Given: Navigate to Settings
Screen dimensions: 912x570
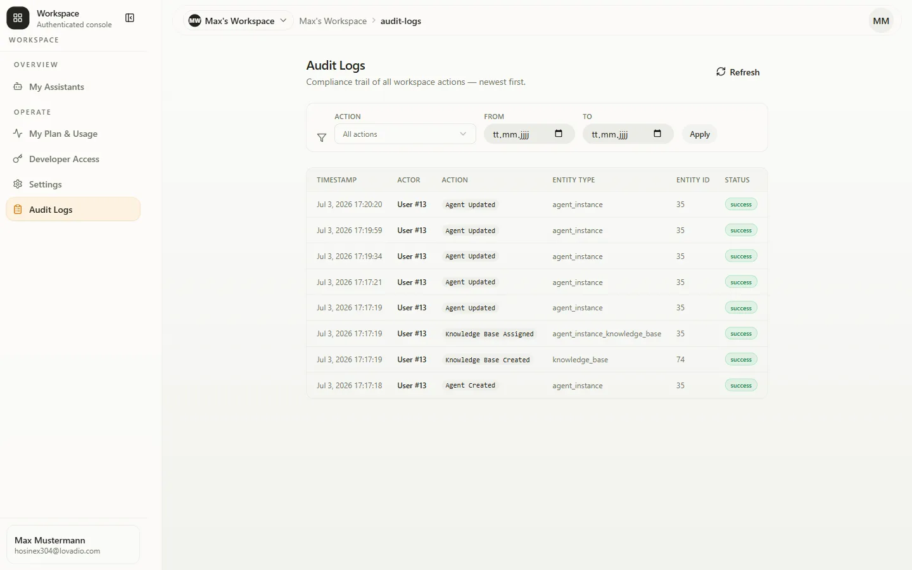Looking at the screenshot, I should click(73, 184).
